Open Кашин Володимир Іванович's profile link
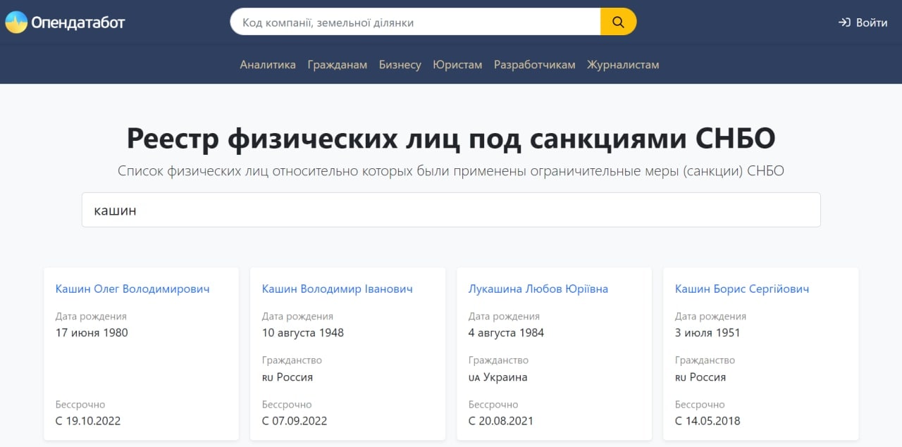This screenshot has height=447, width=902. pos(337,289)
